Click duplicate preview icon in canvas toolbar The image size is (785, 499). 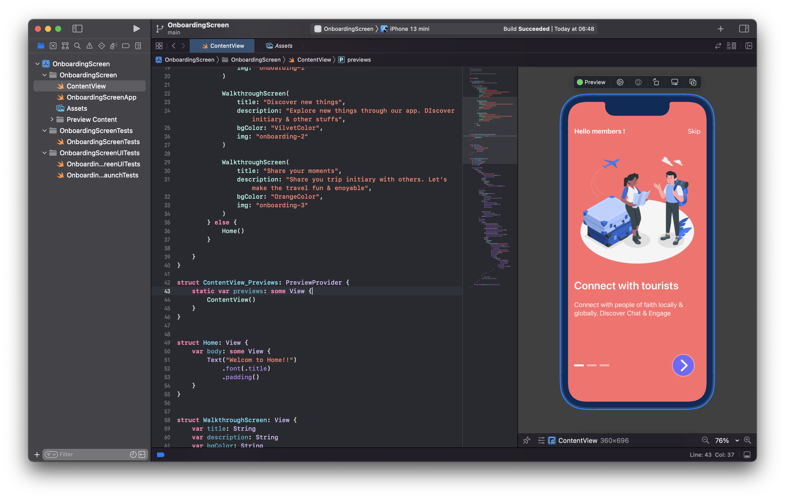click(x=693, y=82)
